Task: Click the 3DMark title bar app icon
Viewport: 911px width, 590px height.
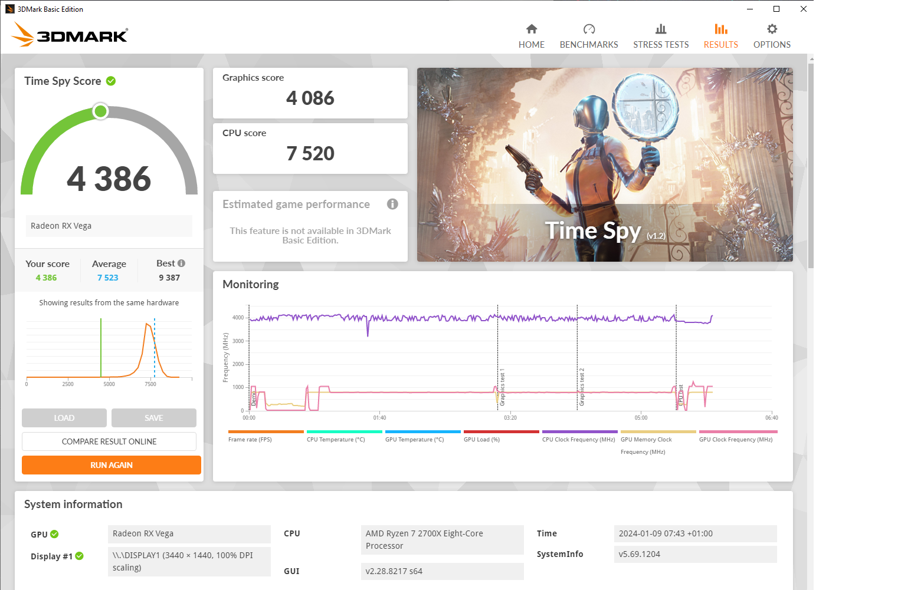Action: 9,9
